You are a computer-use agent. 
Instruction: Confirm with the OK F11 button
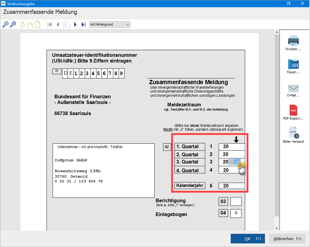point(248,239)
